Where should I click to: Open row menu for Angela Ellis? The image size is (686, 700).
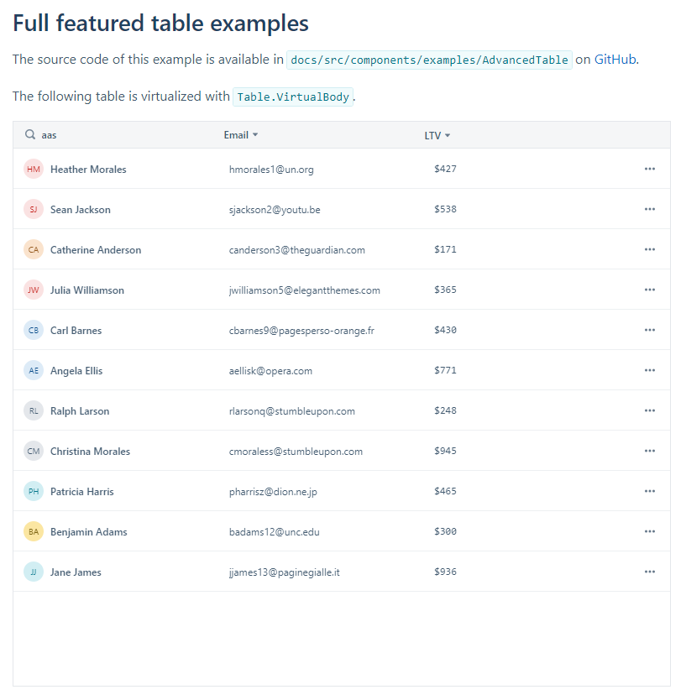pos(650,370)
